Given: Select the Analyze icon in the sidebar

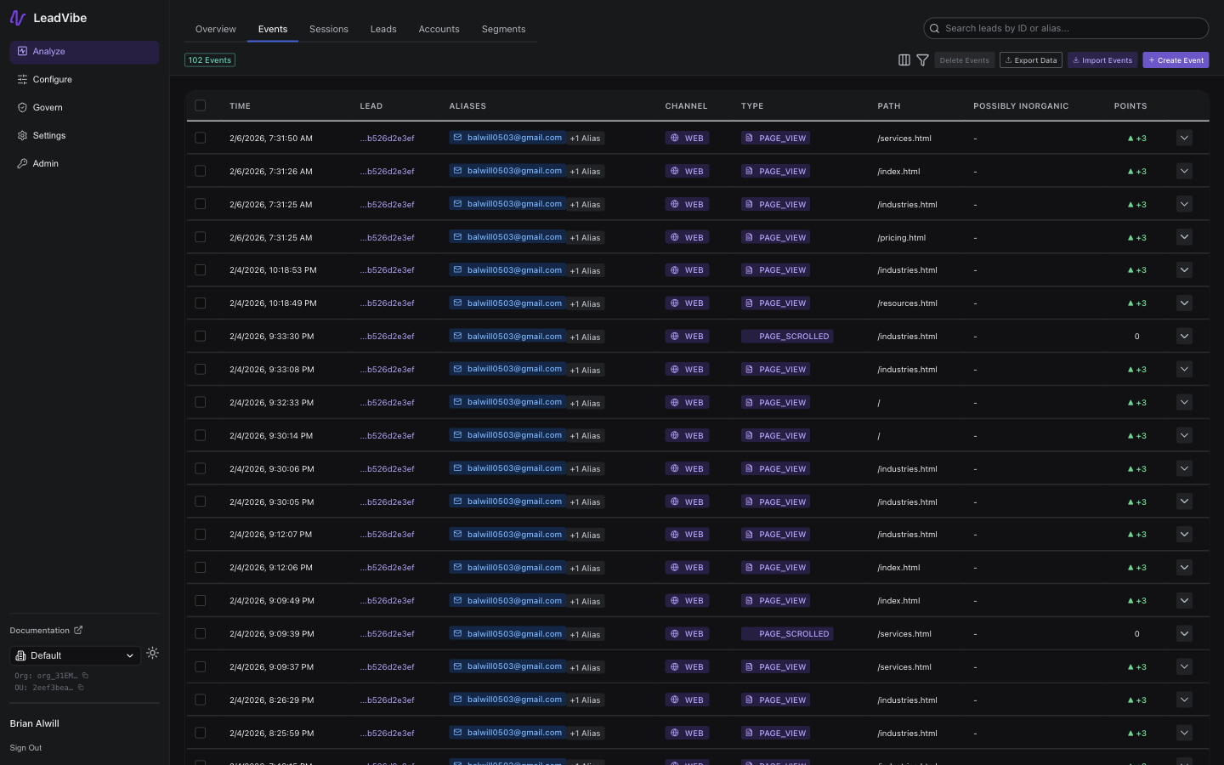Looking at the screenshot, I should (21, 51).
